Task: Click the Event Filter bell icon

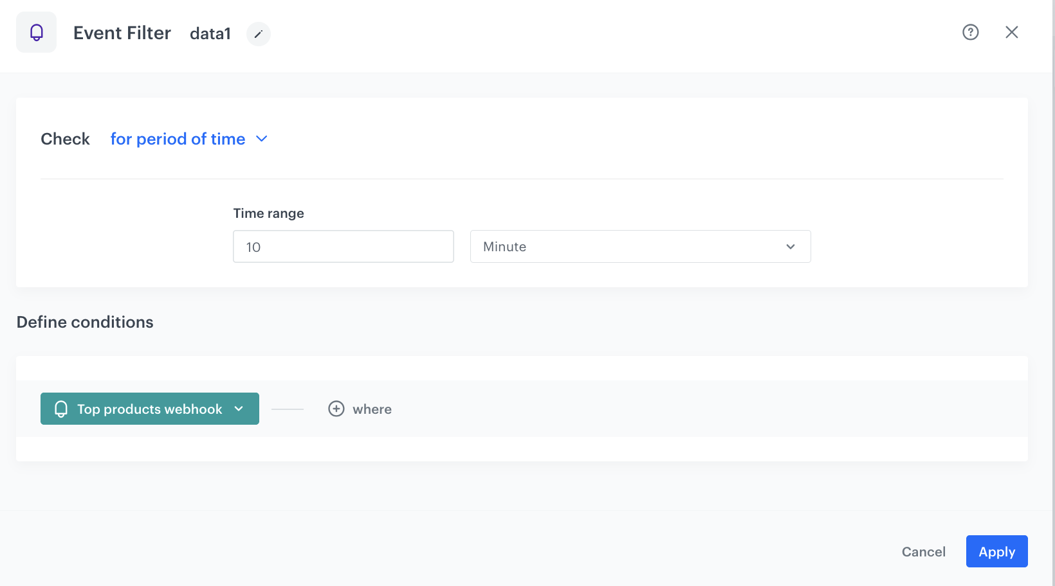Action: point(36,31)
